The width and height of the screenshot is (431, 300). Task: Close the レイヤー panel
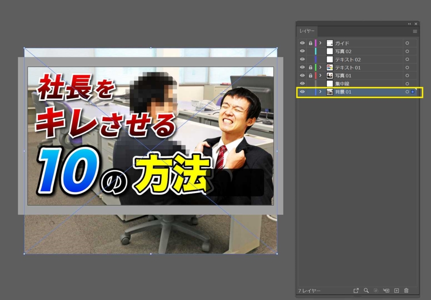416,24
